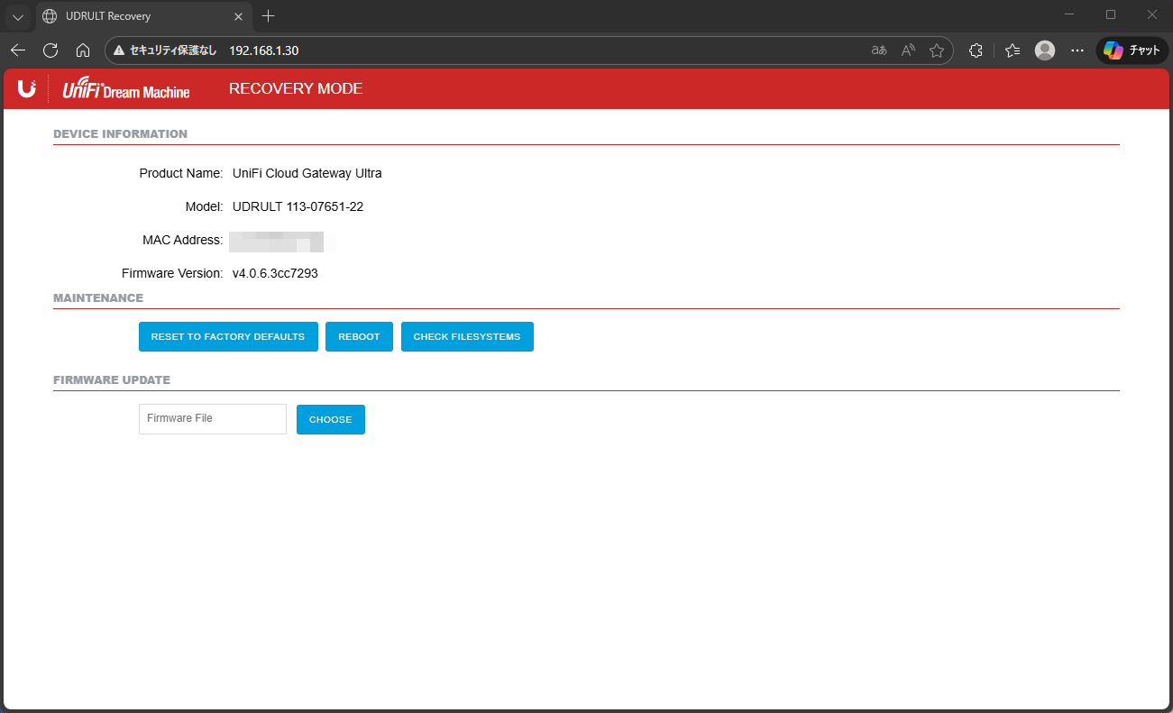Click the Reboot button
Image resolution: width=1173 pixels, height=713 pixels.
pos(359,336)
